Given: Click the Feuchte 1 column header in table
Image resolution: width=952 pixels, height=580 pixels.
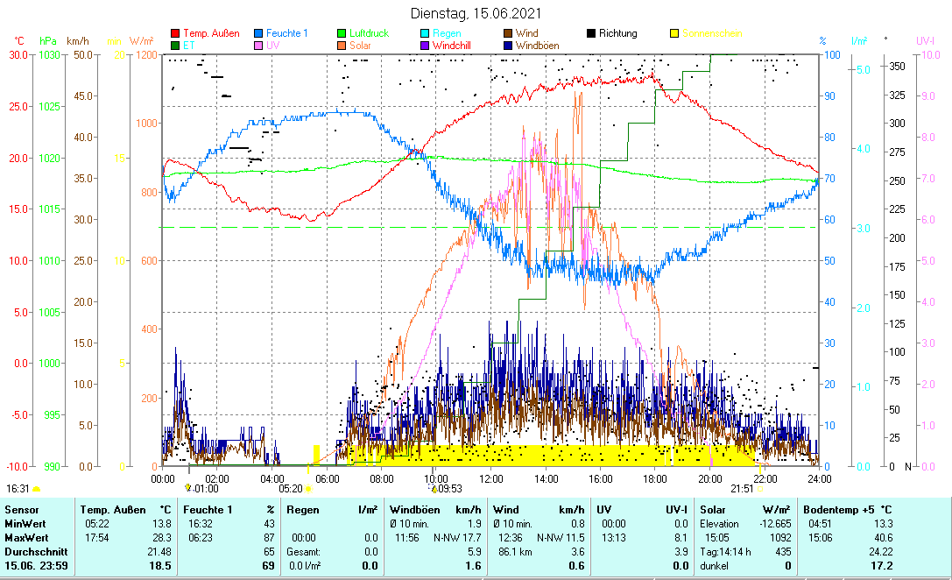Looking at the screenshot, I should click(208, 510).
